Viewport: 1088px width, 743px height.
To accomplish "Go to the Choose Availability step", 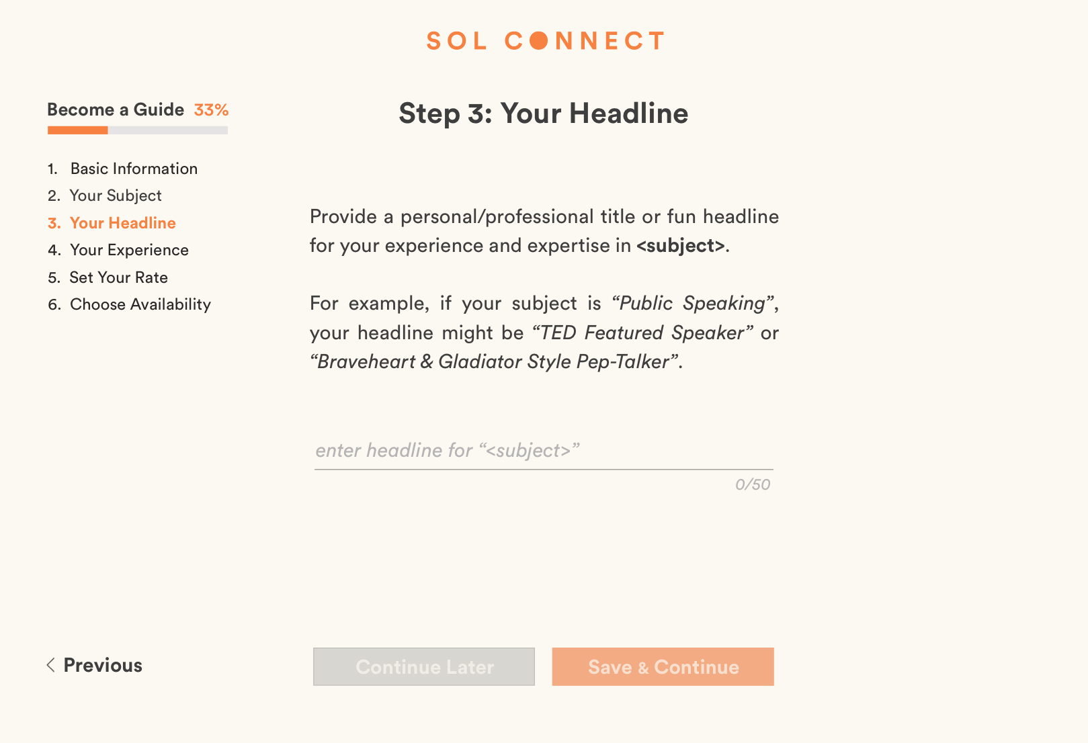I will coord(140,304).
